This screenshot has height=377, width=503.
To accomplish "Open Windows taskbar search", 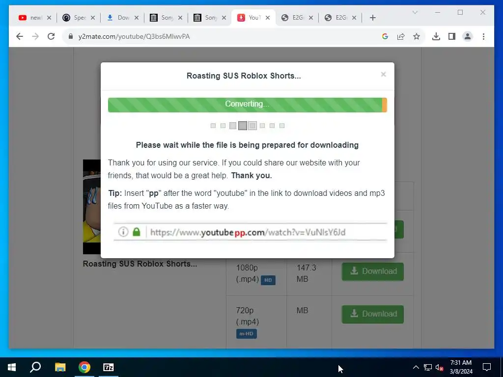I will point(35,367).
